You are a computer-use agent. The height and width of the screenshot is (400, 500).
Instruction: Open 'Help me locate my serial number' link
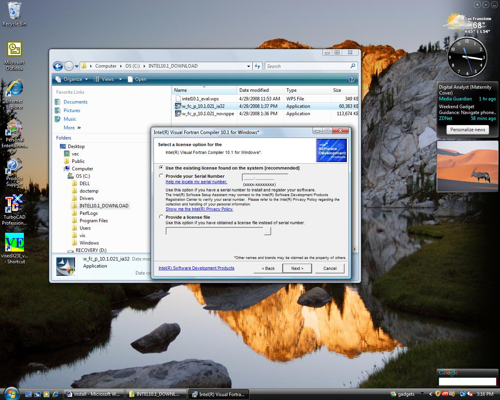196,182
